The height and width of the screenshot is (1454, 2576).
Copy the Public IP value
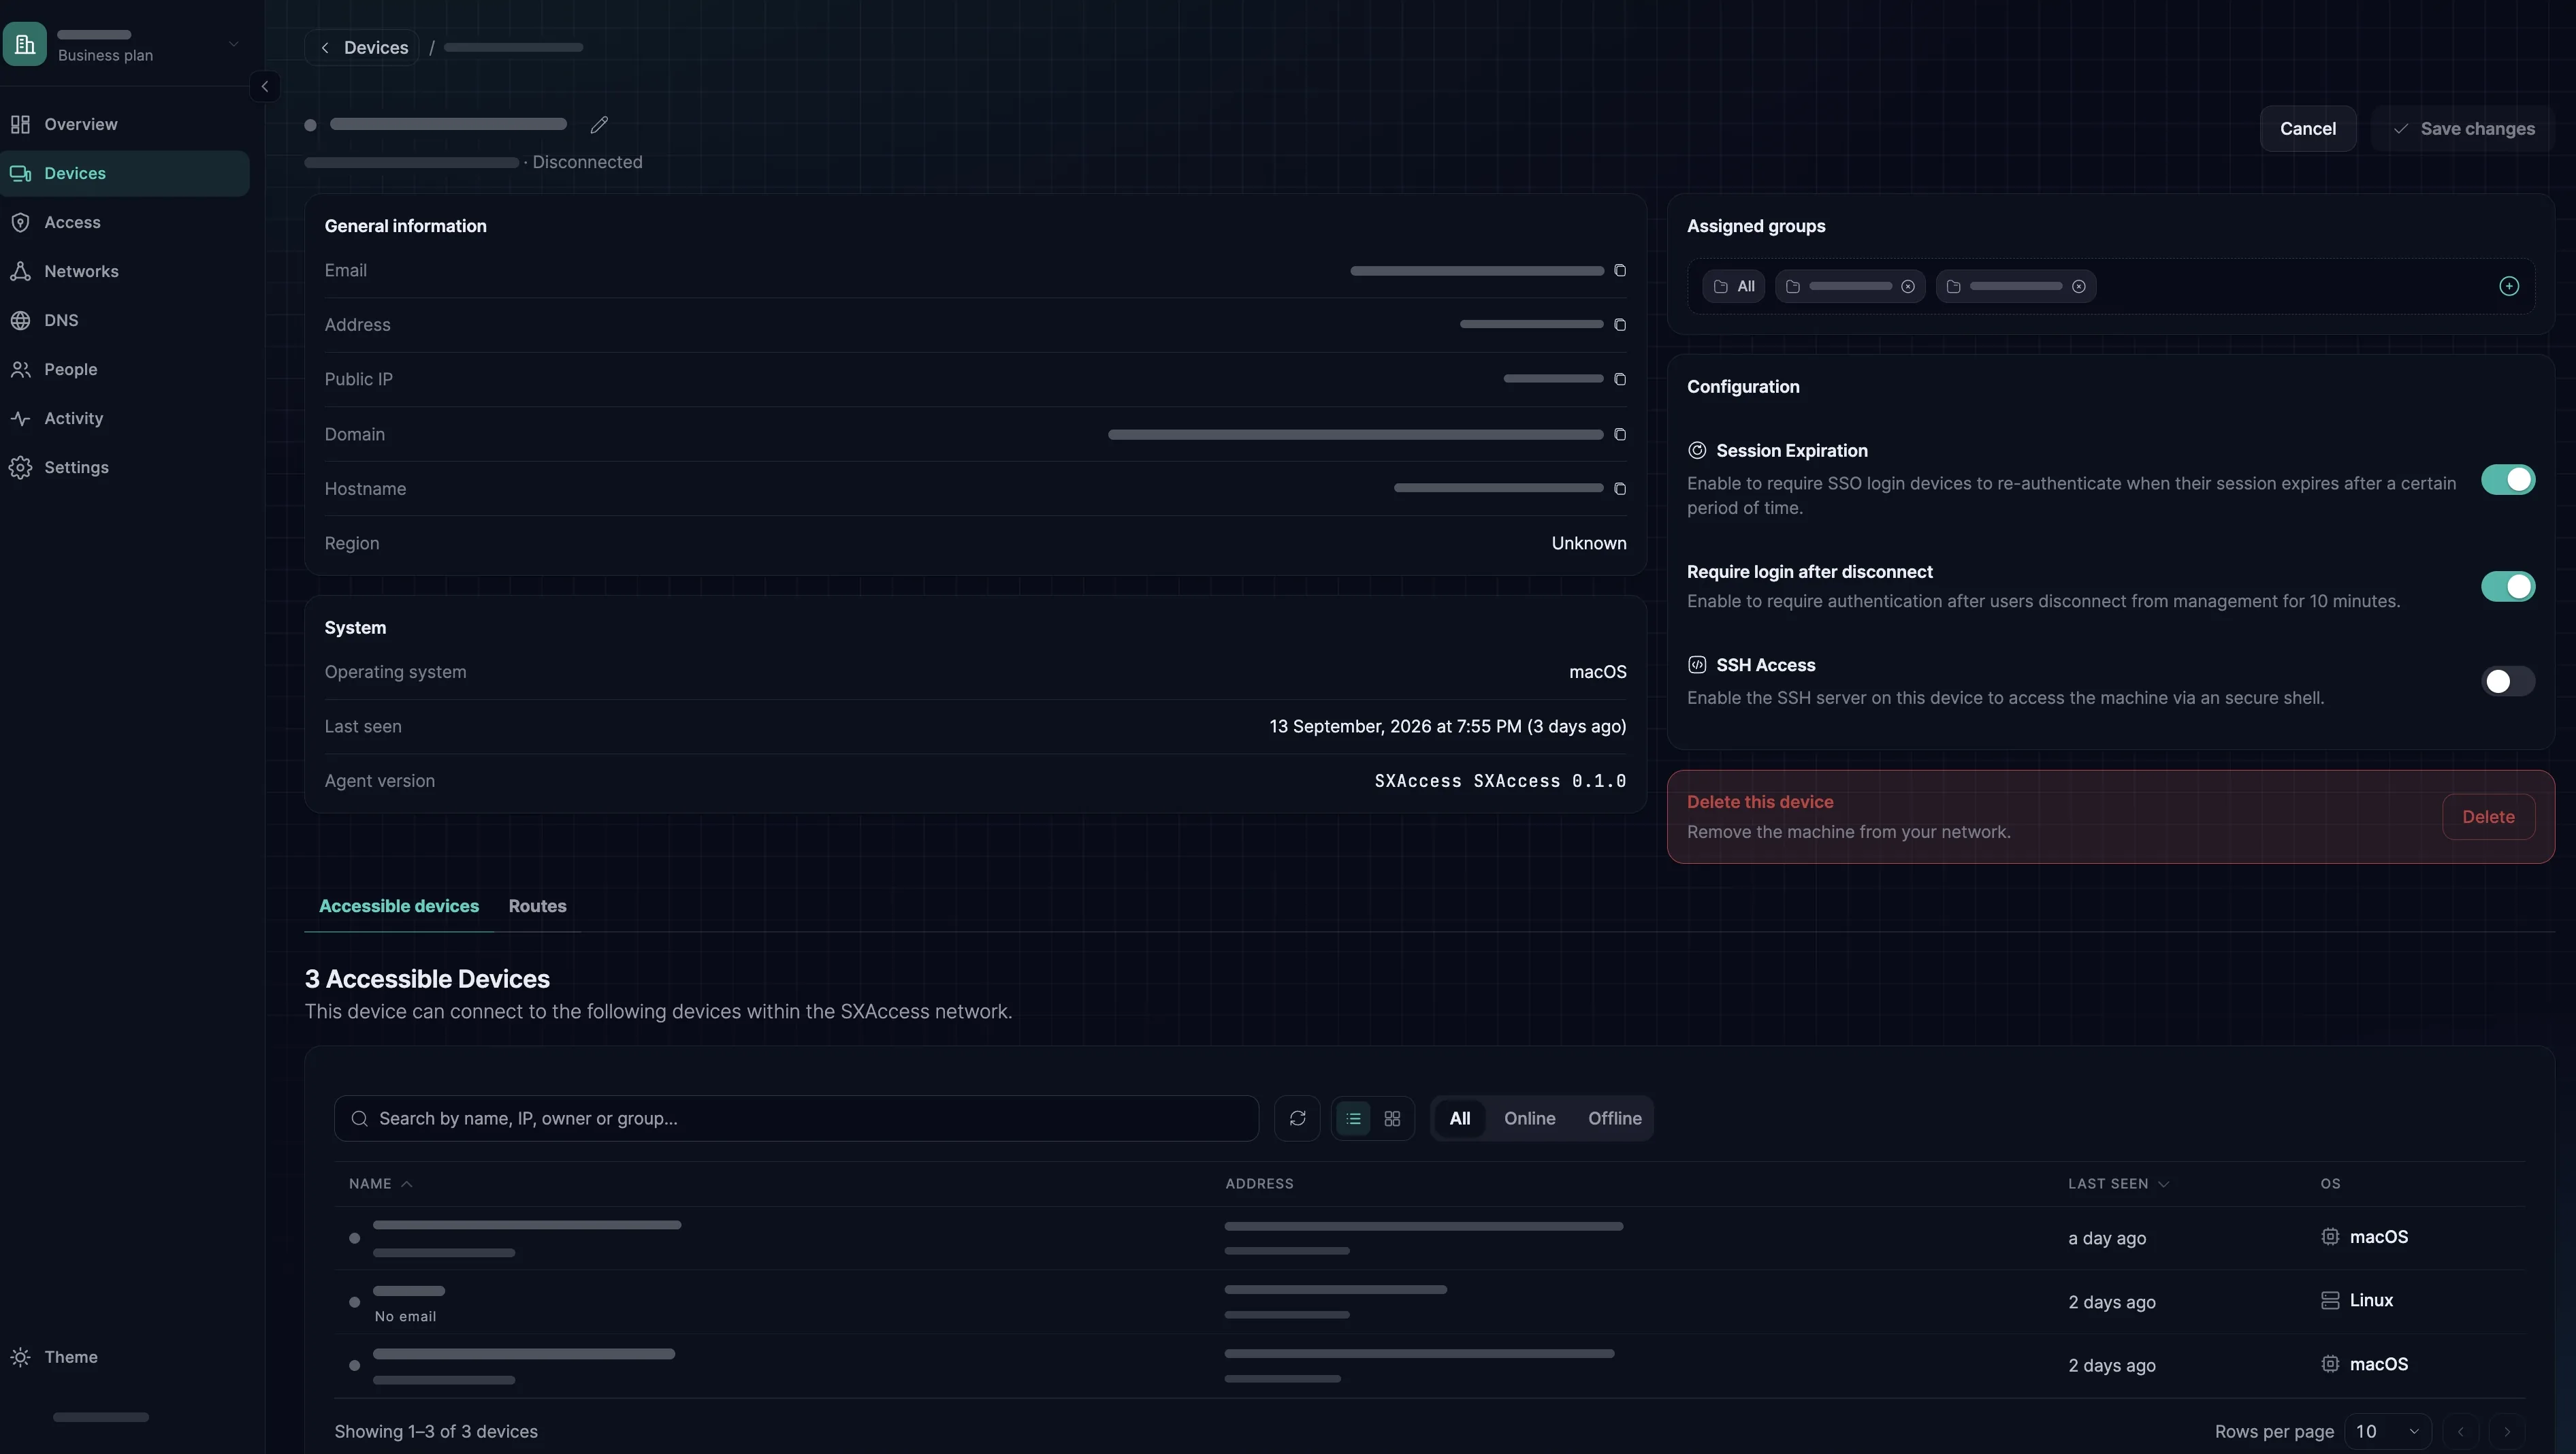click(1620, 379)
